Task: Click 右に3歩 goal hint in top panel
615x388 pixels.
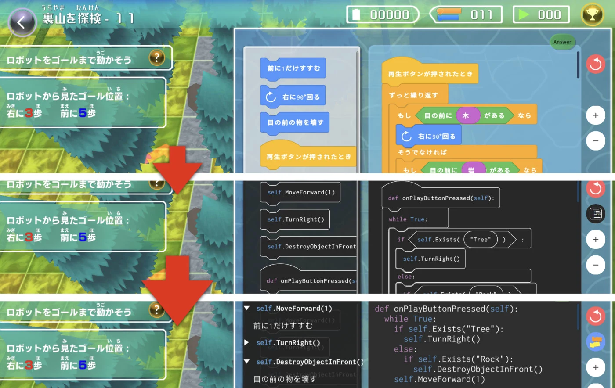Action: point(24,113)
